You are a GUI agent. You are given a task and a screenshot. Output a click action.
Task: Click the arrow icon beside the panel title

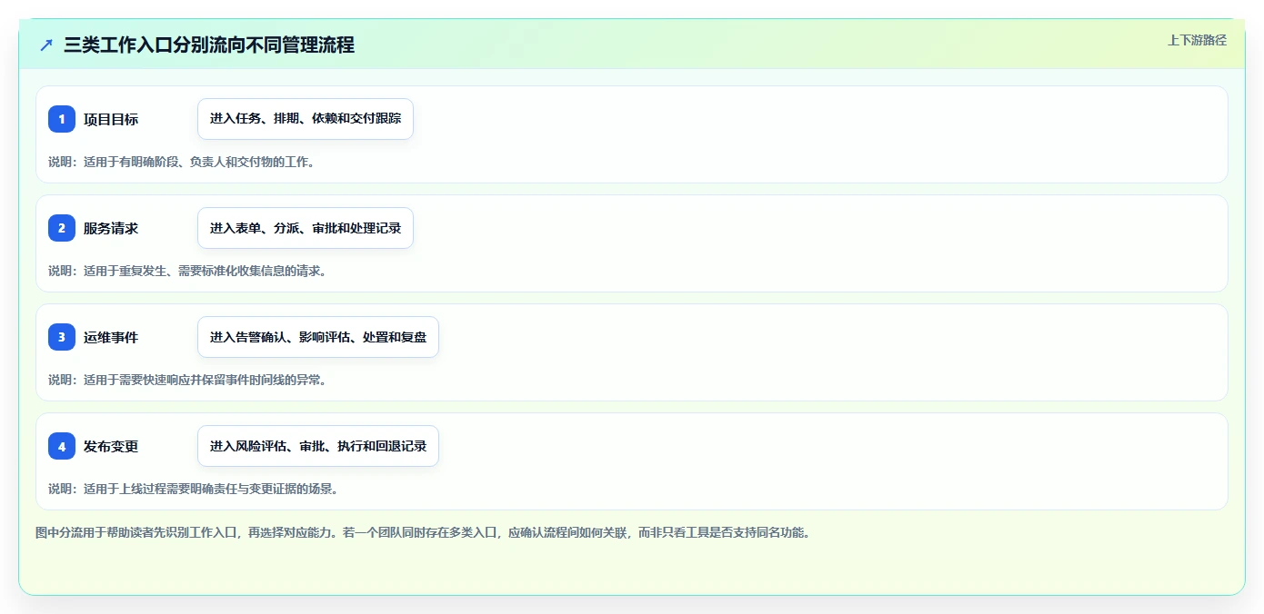tap(46, 45)
